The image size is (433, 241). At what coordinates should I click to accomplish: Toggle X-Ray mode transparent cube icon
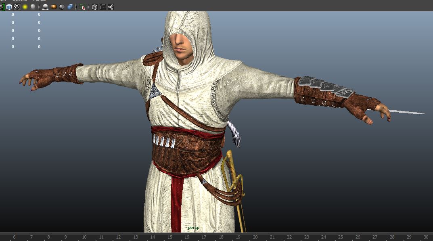94,7
